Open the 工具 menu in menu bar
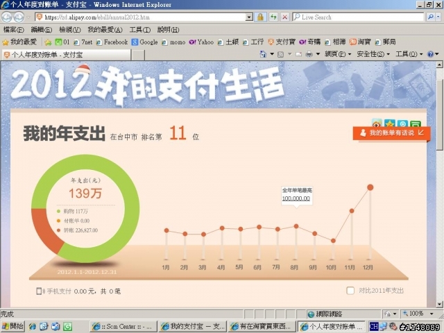 140,29
